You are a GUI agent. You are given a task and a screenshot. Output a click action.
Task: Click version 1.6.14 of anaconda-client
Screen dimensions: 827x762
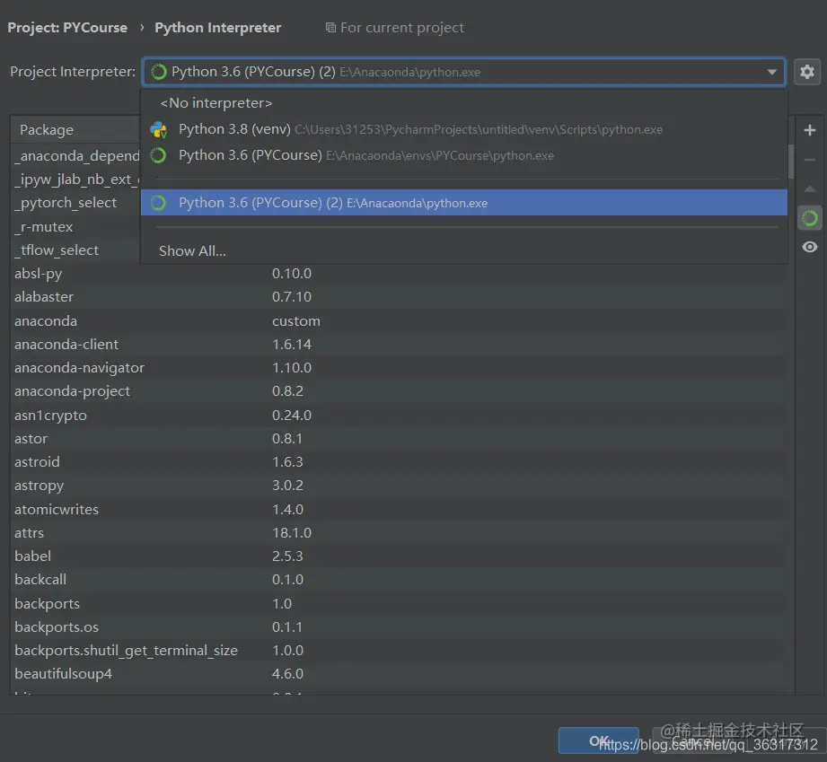tap(292, 345)
